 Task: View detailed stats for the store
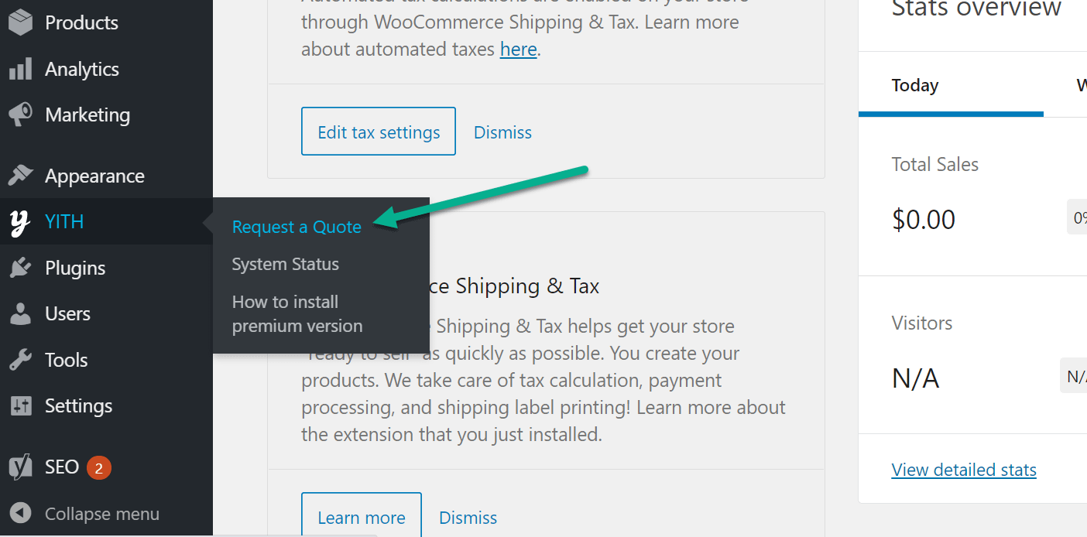coord(964,470)
